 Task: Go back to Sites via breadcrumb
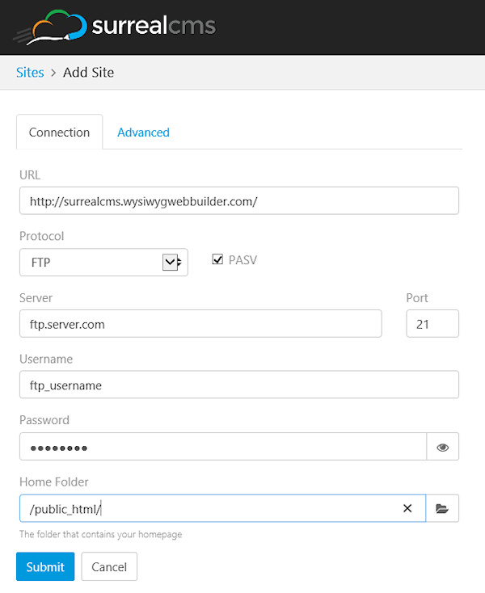click(30, 73)
